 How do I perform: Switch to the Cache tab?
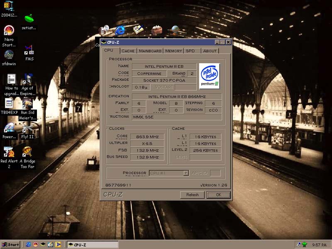[x=128, y=51]
